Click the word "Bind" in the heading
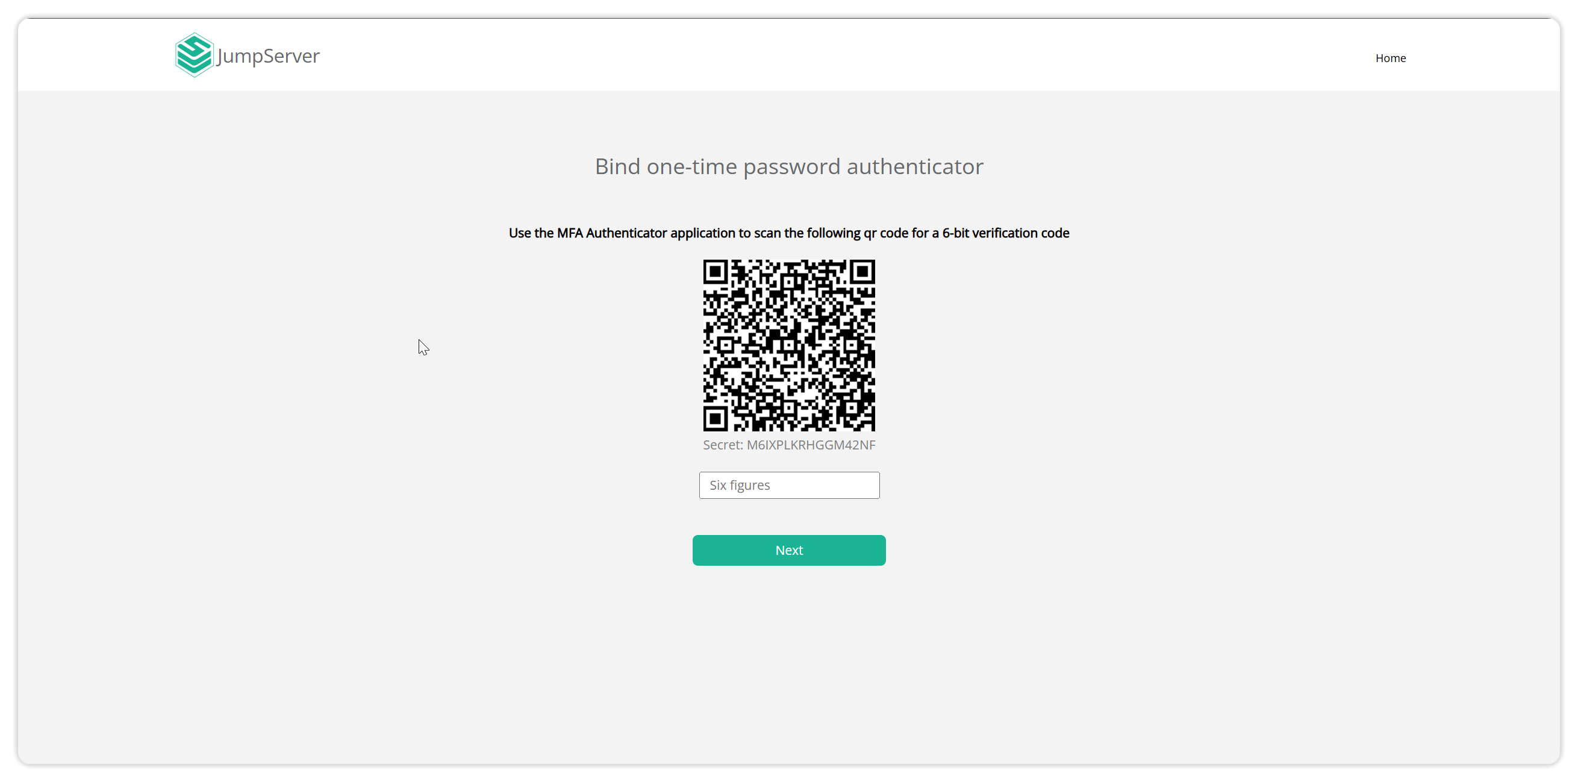 [x=617, y=167]
